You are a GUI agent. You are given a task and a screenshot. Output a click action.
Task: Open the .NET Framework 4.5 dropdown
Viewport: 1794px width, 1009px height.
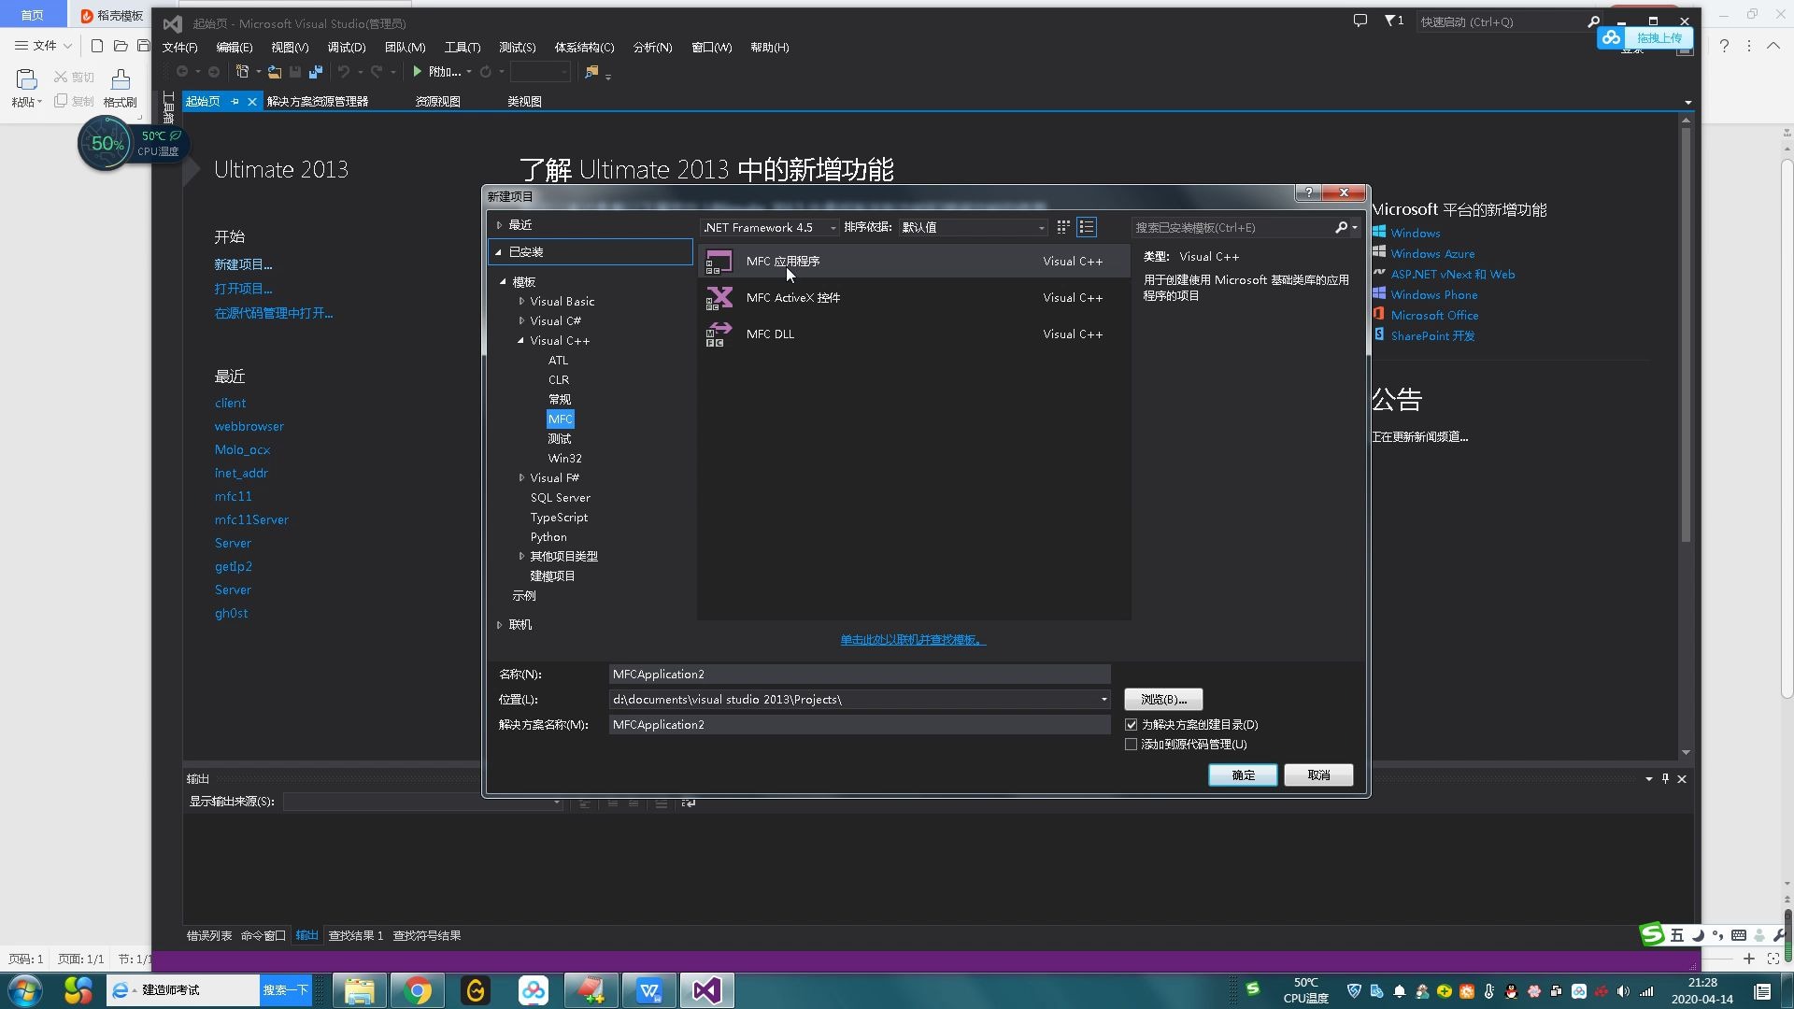pyautogui.click(x=770, y=227)
